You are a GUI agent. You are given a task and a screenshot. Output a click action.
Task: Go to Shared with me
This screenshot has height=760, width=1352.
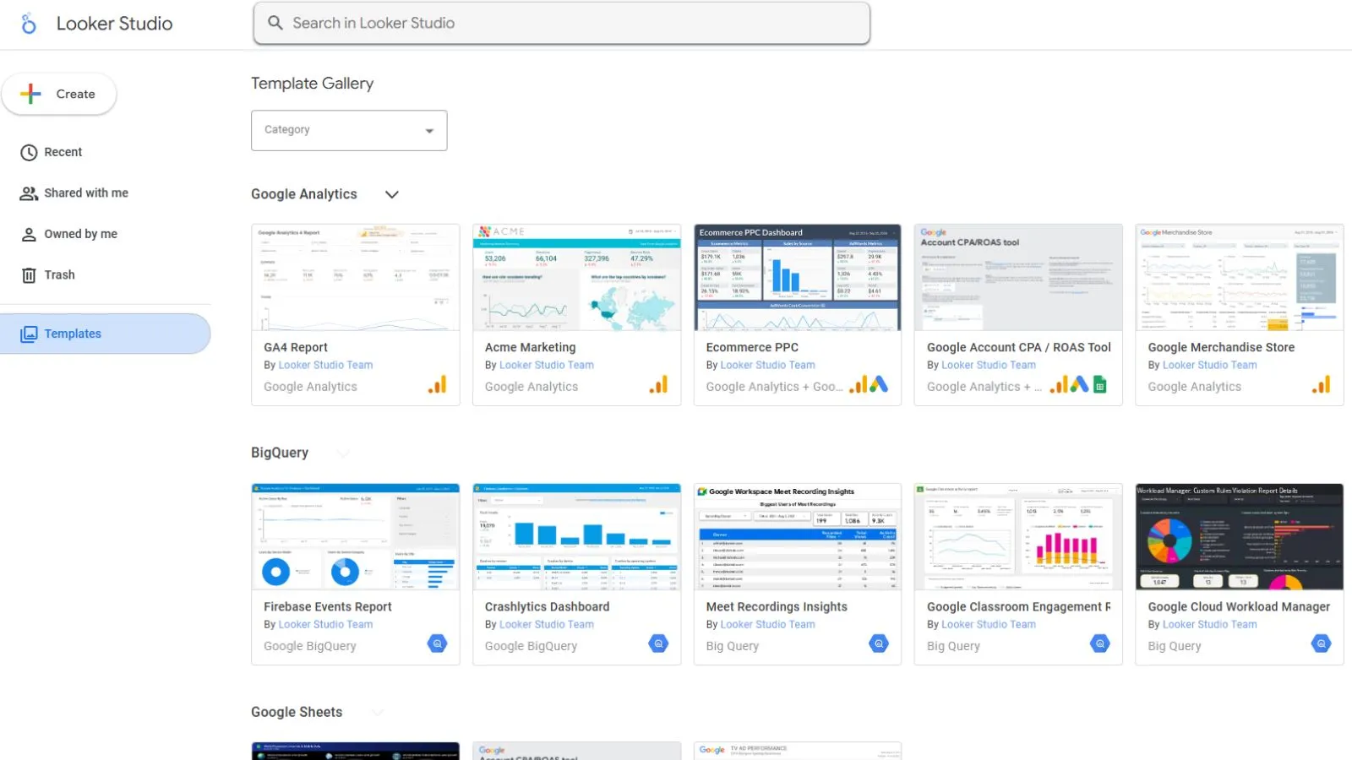coord(85,193)
